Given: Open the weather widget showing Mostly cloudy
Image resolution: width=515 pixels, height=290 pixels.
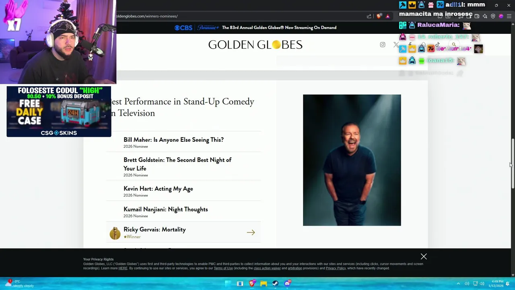Looking at the screenshot, I should tap(19, 284).
